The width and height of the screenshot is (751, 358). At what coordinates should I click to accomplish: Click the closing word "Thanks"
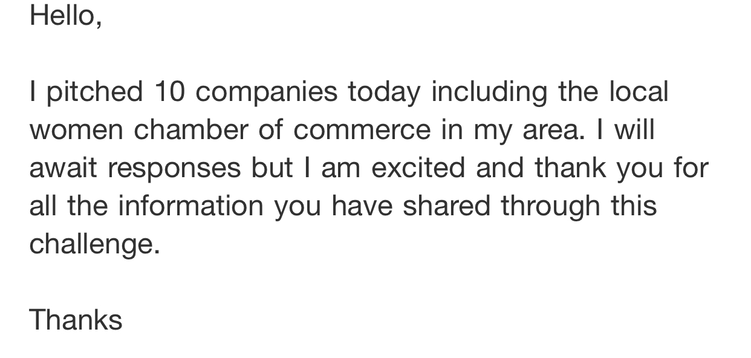point(76,319)
